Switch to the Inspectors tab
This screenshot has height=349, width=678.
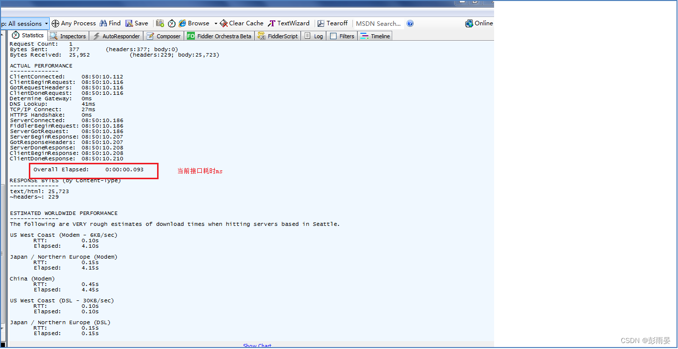(x=68, y=36)
